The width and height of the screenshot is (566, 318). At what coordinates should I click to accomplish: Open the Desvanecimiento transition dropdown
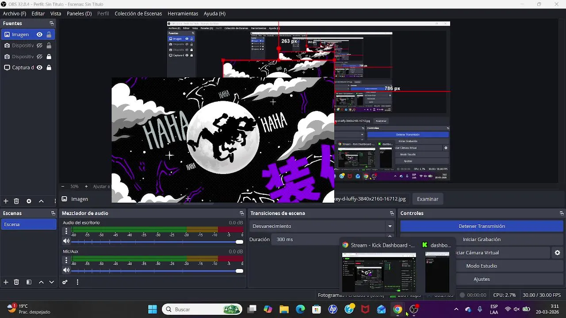(322, 226)
